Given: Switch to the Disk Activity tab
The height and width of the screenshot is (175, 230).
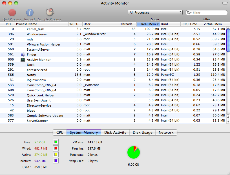Looking at the screenshot, I should coord(115,133).
